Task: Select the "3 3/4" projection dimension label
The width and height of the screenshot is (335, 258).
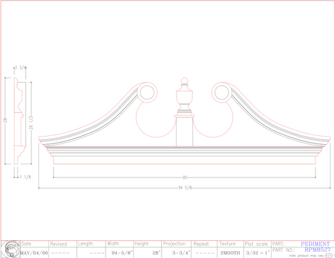Action: (x=21, y=68)
